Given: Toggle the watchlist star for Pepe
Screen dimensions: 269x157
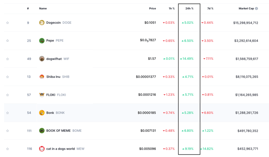Looking at the screenshot, I should click(x=7, y=41).
